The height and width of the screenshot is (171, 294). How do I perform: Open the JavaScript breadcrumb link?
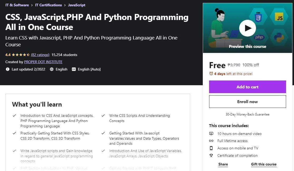pyautogui.click(x=76, y=5)
